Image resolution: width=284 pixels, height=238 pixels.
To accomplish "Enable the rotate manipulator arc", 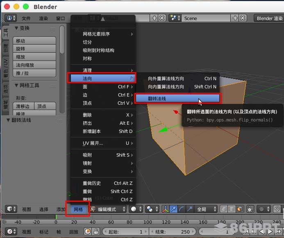I will (x=182, y=209).
